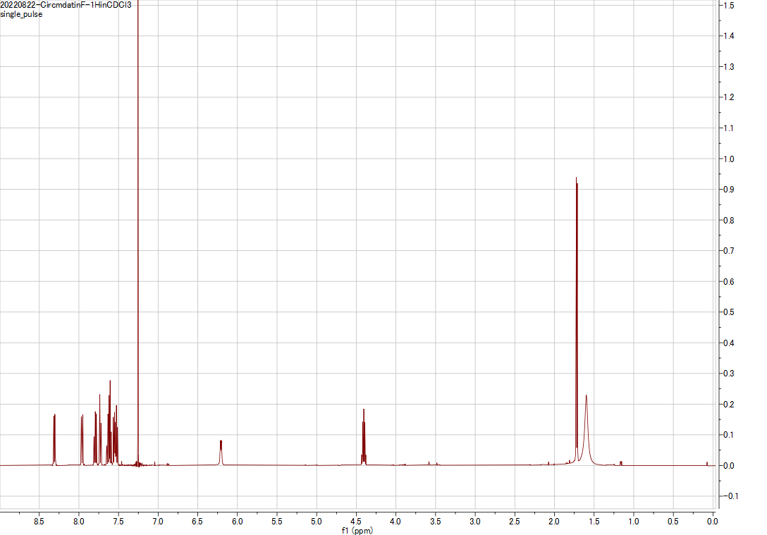Click the small peak near 0.07 ppm

click(x=707, y=464)
